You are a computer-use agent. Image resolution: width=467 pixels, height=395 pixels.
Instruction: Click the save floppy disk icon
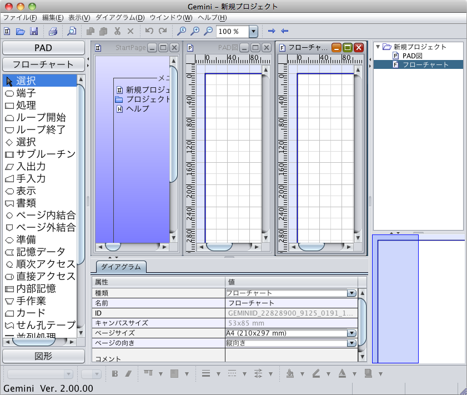(34, 31)
